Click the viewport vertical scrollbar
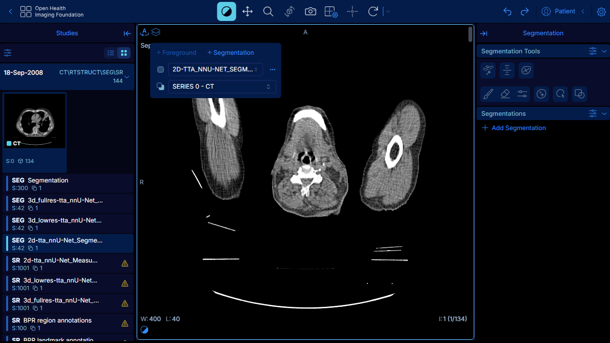610x343 pixels. 470,34
